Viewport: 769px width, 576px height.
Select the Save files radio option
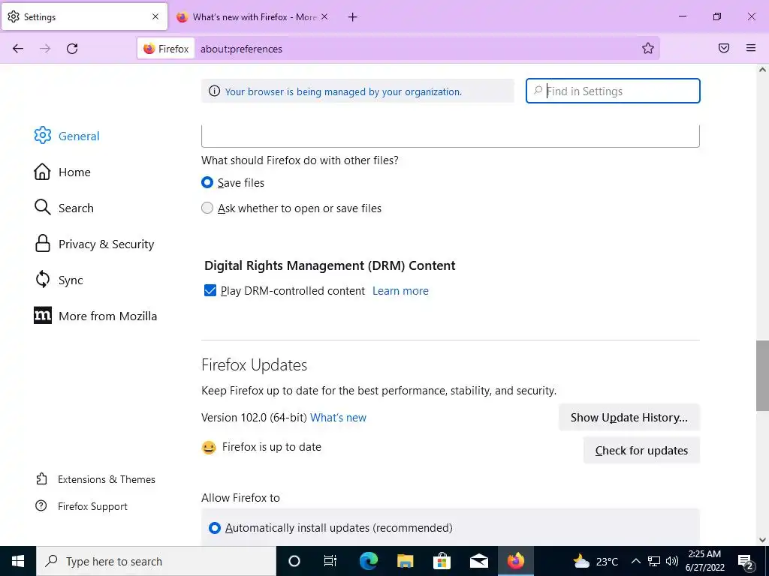coord(207,183)
